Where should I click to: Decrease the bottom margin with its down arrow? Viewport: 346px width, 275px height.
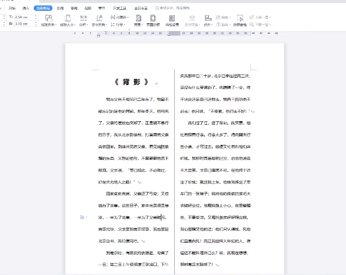(36, 18)
